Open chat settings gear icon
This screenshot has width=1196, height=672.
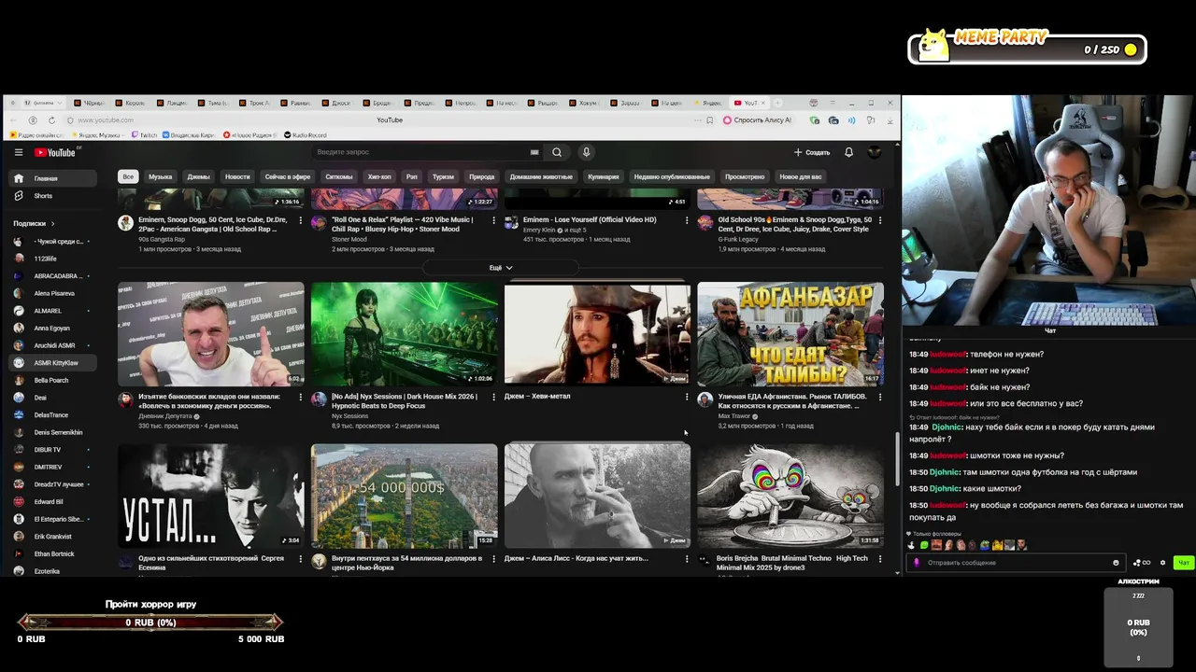pos(1162,563)
